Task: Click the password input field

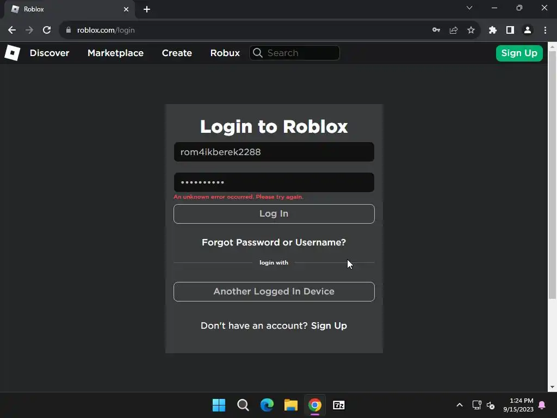Action: click(x=274, y=182)
